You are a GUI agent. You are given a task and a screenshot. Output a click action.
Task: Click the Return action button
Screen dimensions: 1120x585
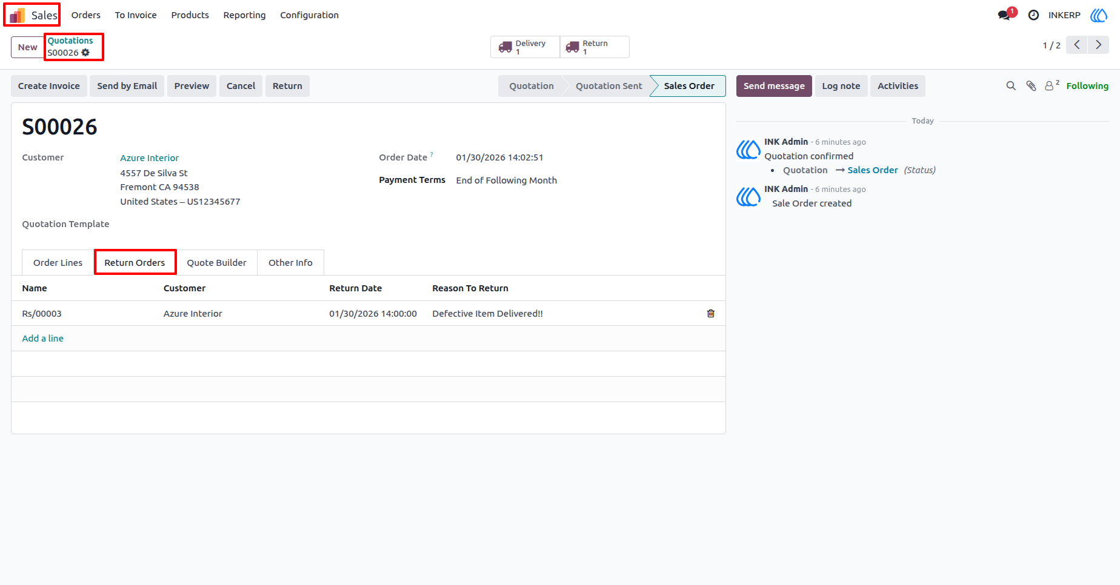click(x=287, y=86)
